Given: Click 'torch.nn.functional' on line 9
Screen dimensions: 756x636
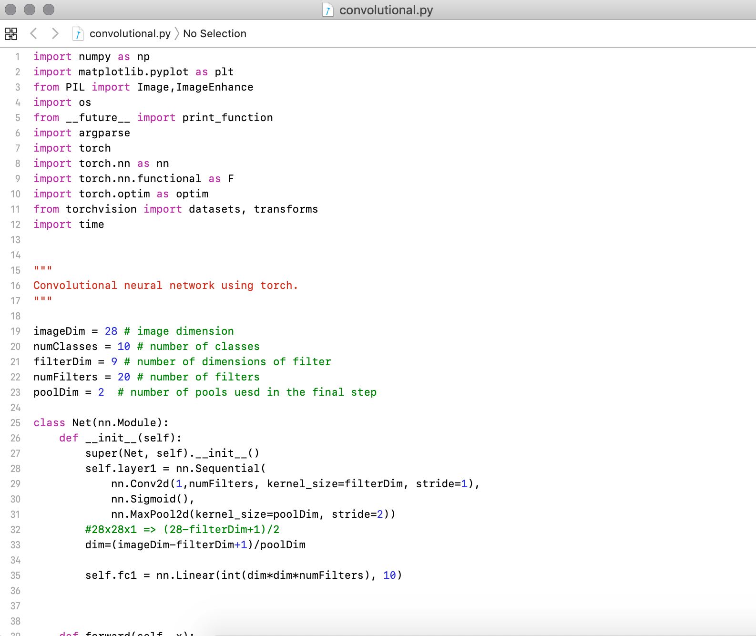Looking at the screenshot, I should pyautogui.click(x=140, y=179).
